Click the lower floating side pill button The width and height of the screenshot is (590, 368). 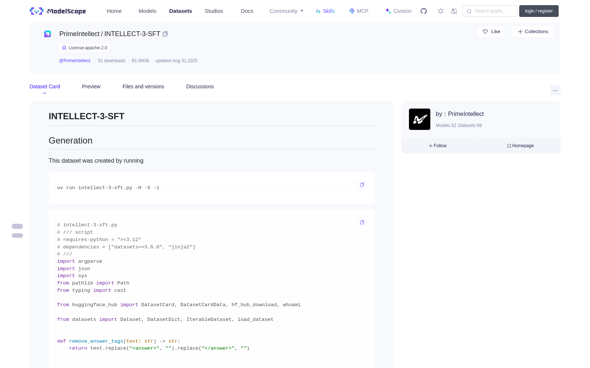(x=17, y=236)
